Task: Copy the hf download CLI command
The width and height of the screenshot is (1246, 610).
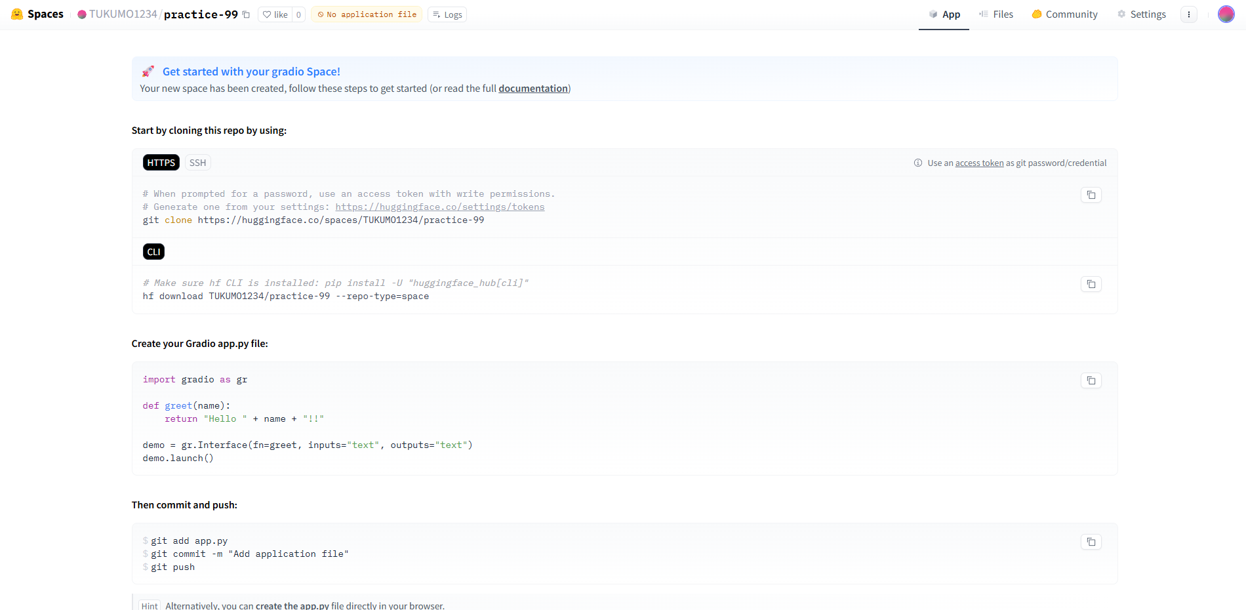Action: tap(1091, 284)
